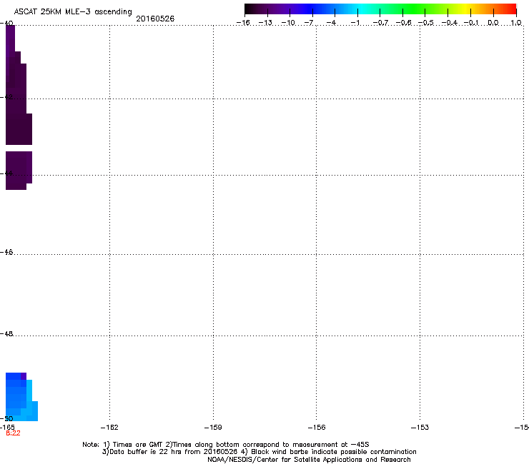Viewport: 529px width, 464px height.
Task: Click the -159 longitude axis label
Action: [x=213, y=428]
